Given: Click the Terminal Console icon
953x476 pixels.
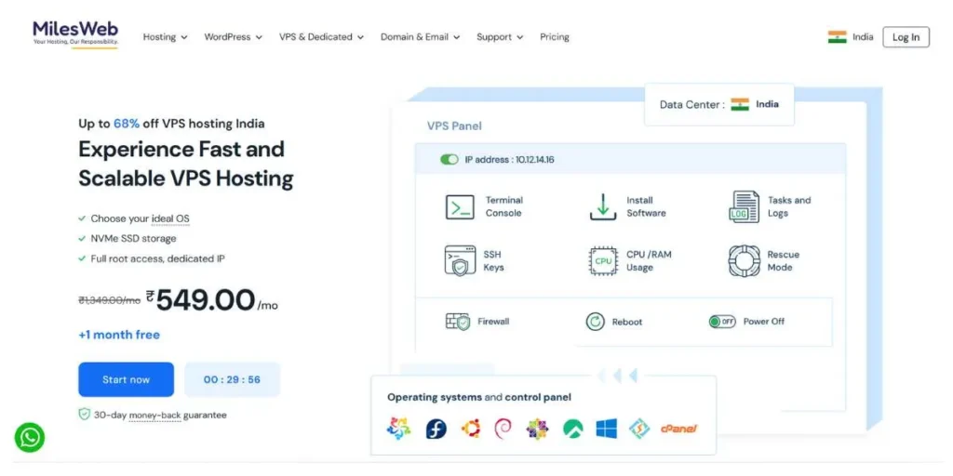Looking at the screenshot, I should 460,206.
